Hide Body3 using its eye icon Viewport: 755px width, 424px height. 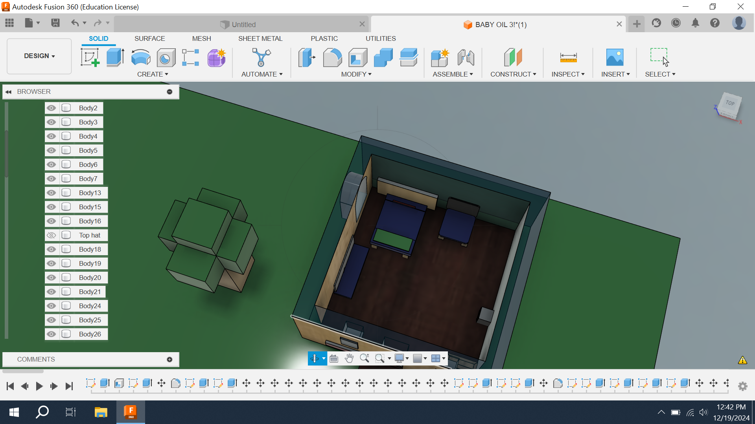(51, 122)
